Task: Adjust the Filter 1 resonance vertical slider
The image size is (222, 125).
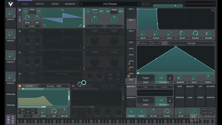Action: coord(69,98)
